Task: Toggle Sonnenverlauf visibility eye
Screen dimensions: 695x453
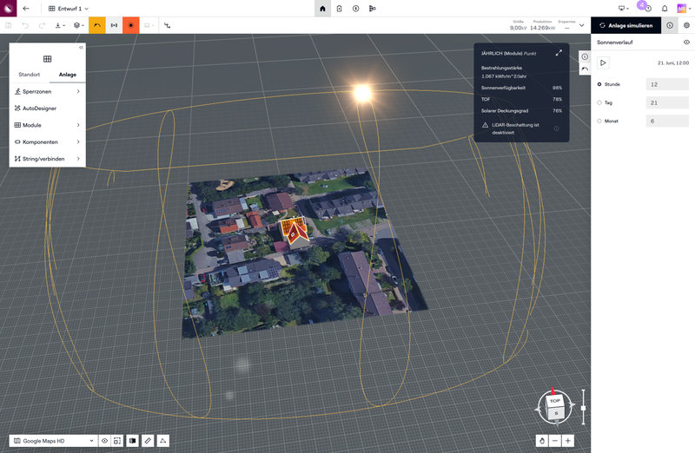Action: (x=686, y=42)
